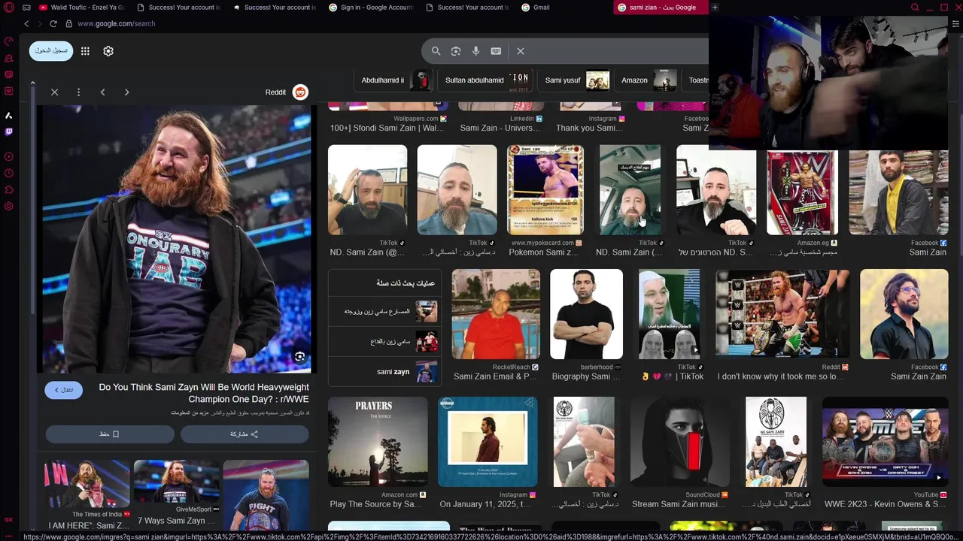Open the Pokemon Sami Zayn card thumbnail
963x541 pixels.
coord(545,189)
